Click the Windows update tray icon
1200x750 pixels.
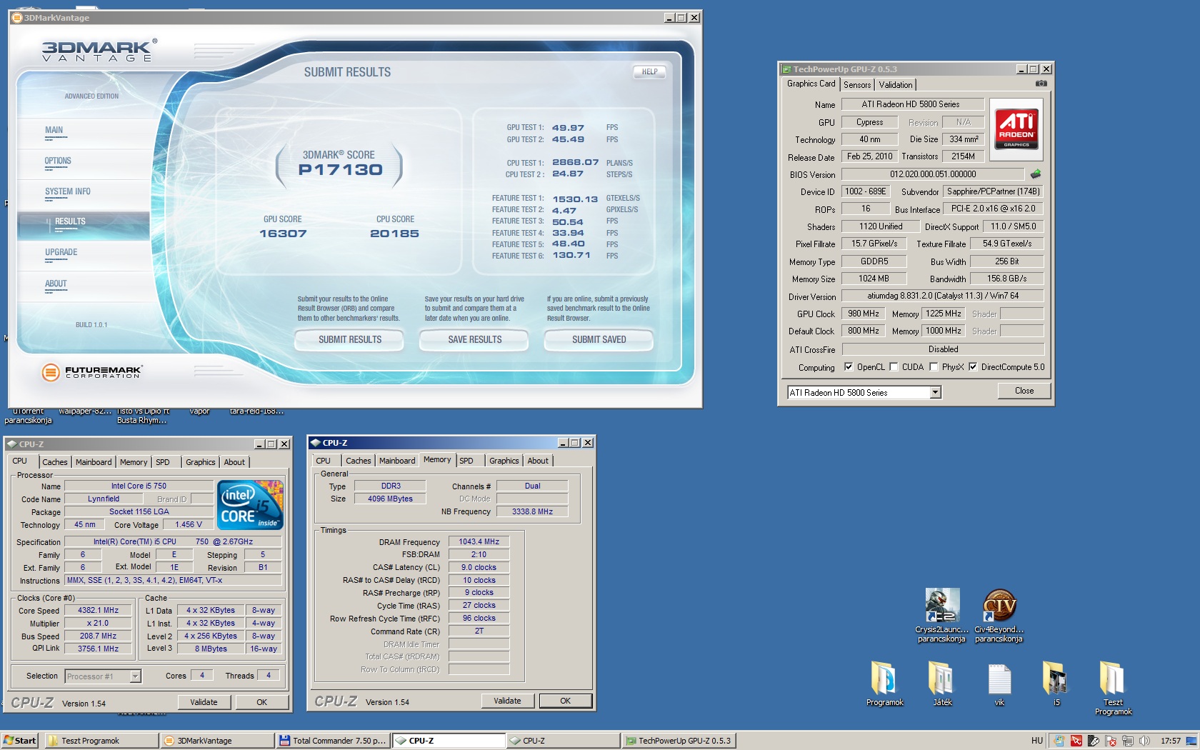coord(1059,741)
